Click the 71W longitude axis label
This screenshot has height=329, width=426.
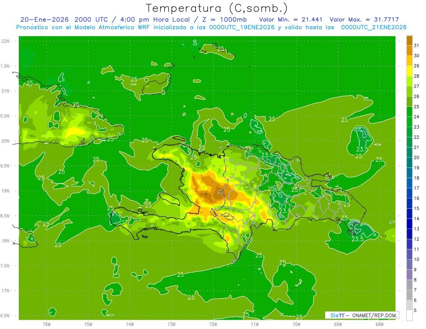[255, 324]
